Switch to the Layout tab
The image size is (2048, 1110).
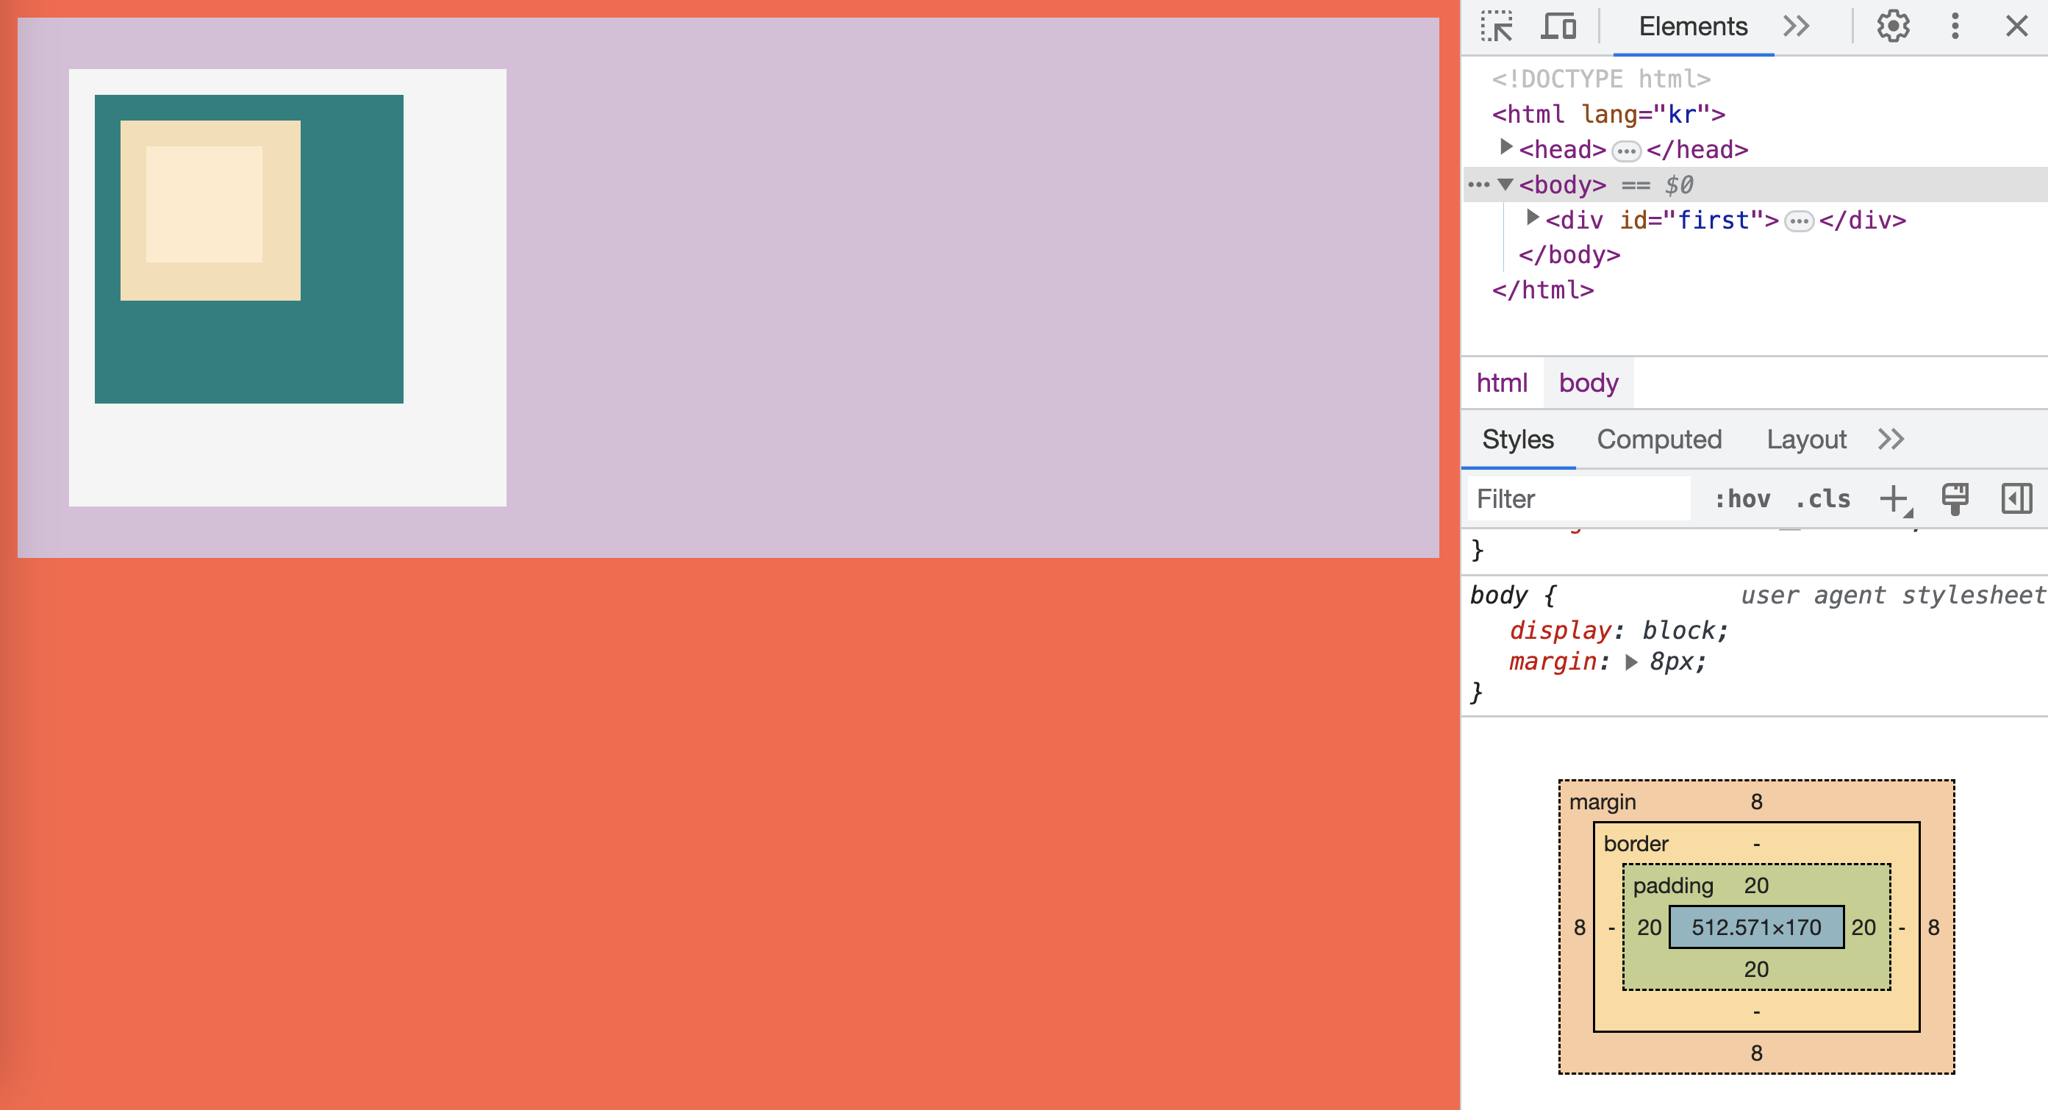[1806, 440]
